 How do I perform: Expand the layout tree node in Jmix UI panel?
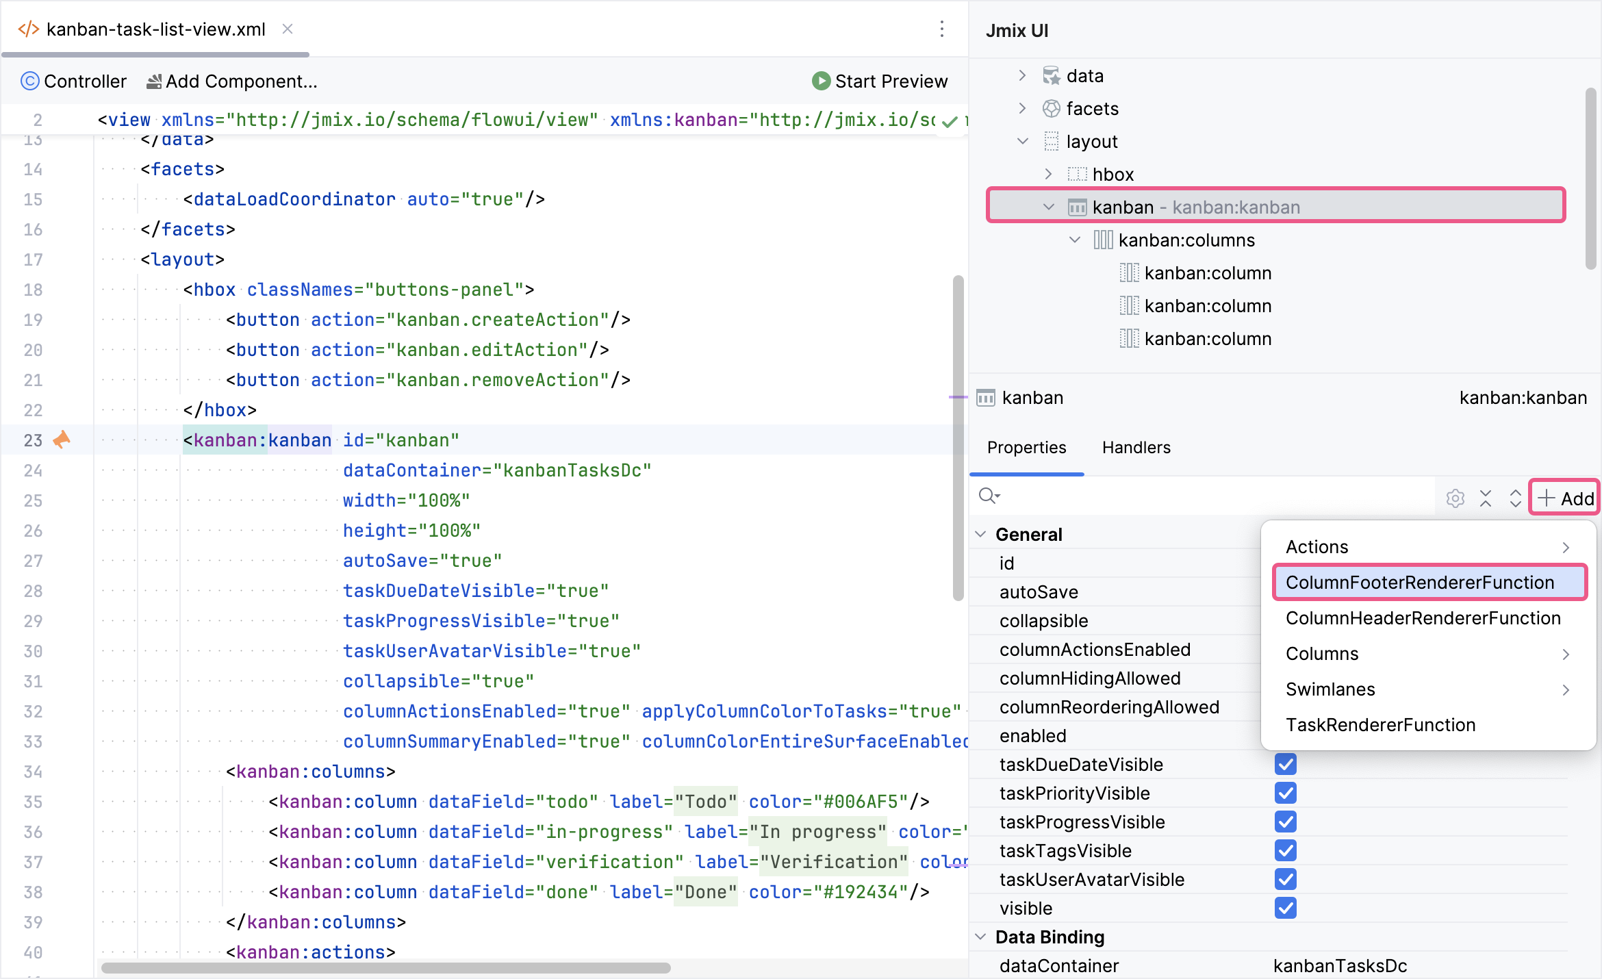(1022, 140)
